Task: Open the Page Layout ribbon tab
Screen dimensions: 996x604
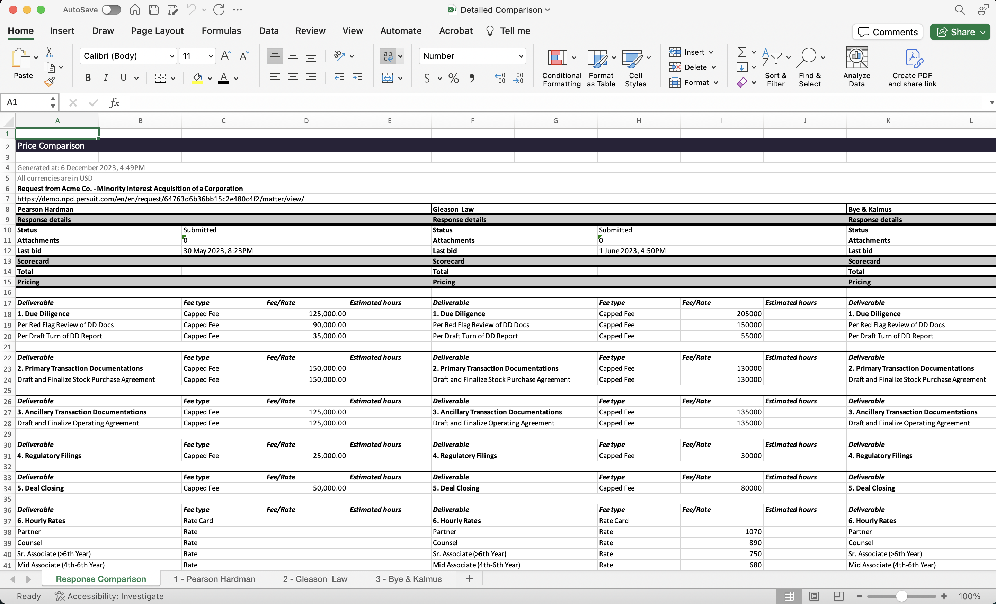Action: pyautogui.click(x=157, y=31)
